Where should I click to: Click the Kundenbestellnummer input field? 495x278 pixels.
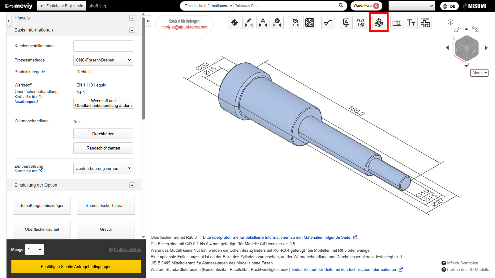(x=103, y=46)
